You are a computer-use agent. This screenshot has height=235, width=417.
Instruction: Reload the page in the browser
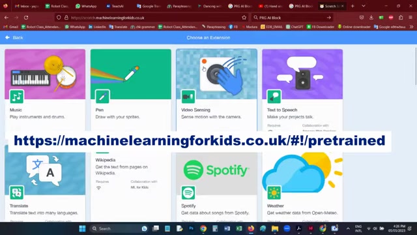point(26,18)
